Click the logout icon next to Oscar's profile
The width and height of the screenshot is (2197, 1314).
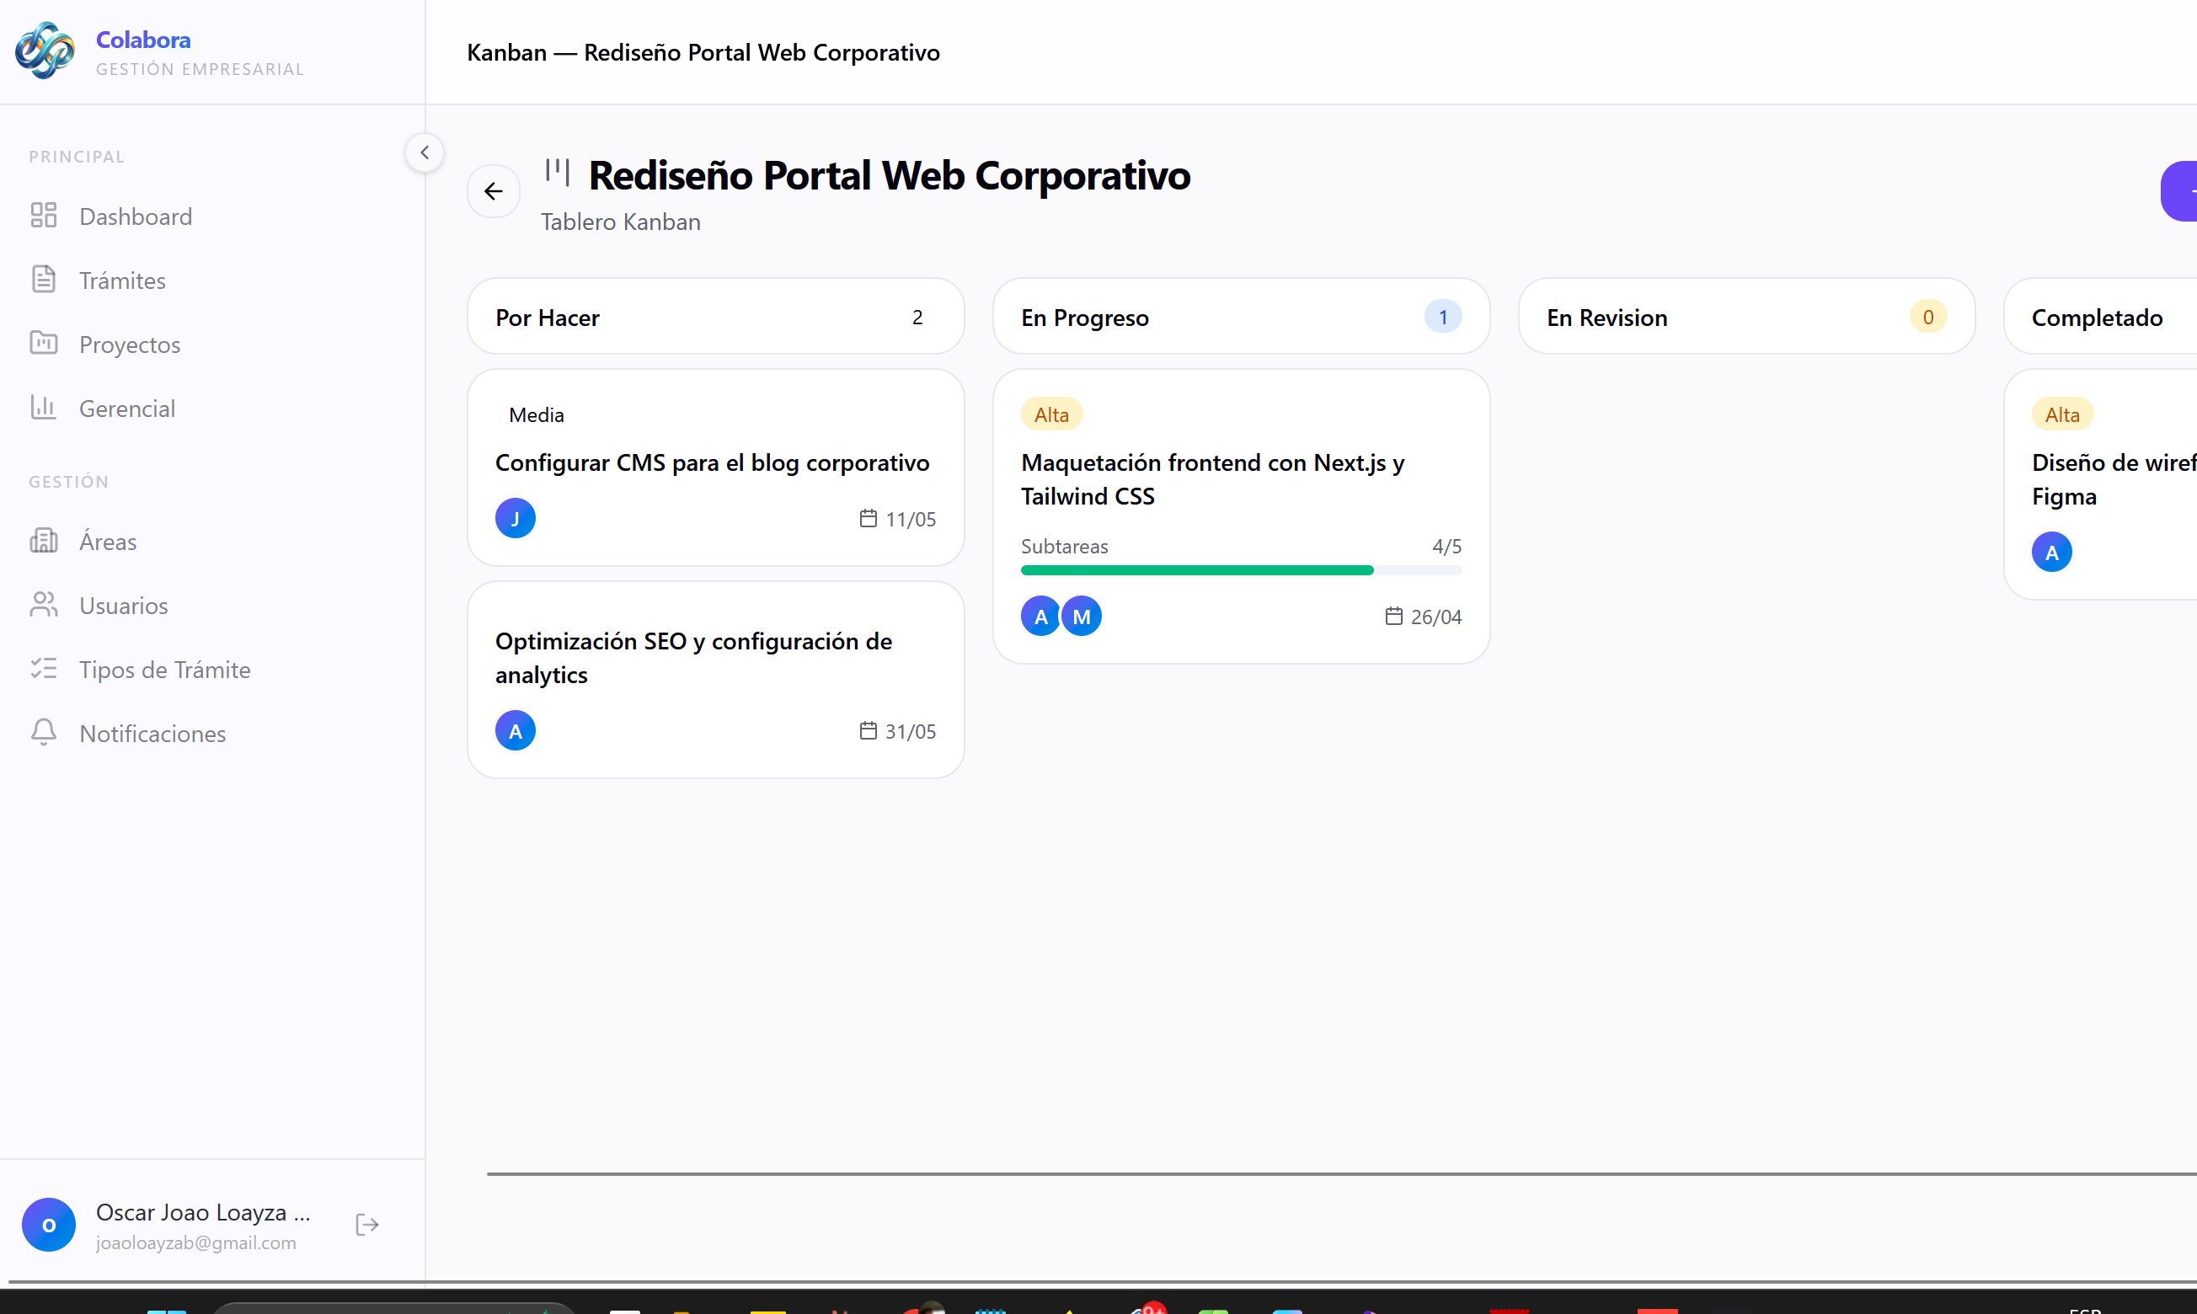click(x=366, y=1225)
